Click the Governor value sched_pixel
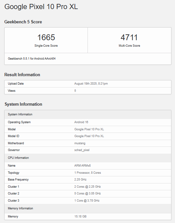 [82, 150]
